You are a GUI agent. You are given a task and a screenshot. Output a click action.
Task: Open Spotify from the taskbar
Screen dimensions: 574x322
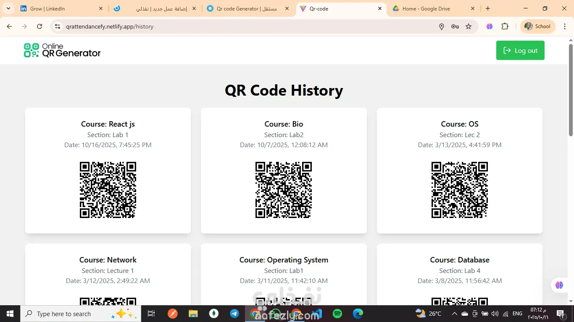click(x=337, y=314)
